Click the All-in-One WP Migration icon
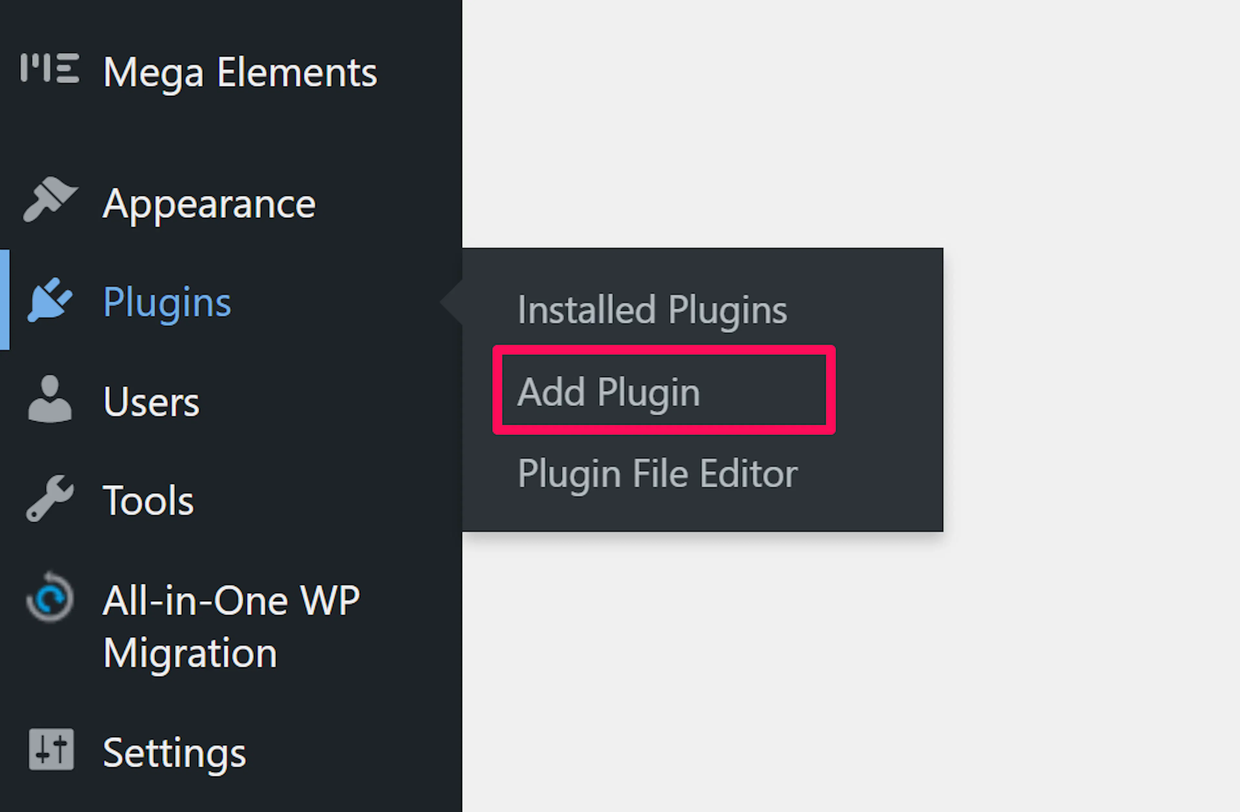 (x=49, y=598)
